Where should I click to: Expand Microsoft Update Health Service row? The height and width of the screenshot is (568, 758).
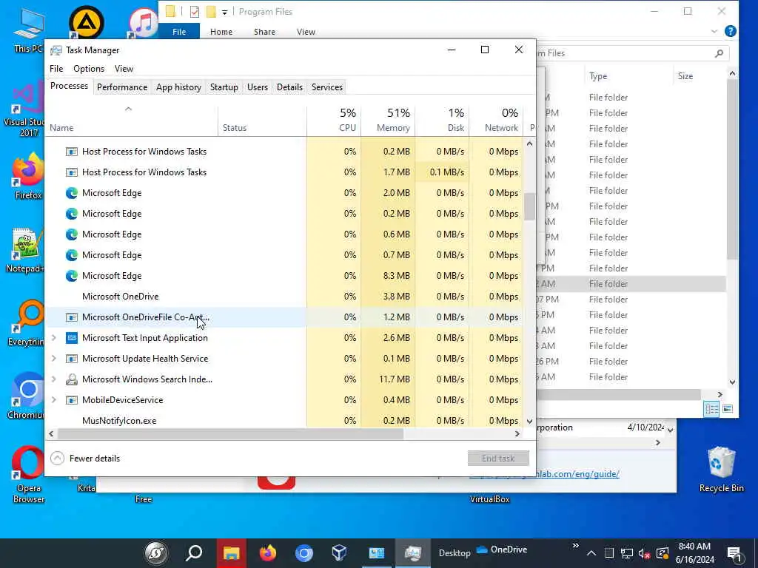[53, 359]
